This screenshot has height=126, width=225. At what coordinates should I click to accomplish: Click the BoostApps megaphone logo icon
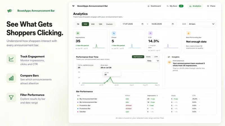[10, 11]
